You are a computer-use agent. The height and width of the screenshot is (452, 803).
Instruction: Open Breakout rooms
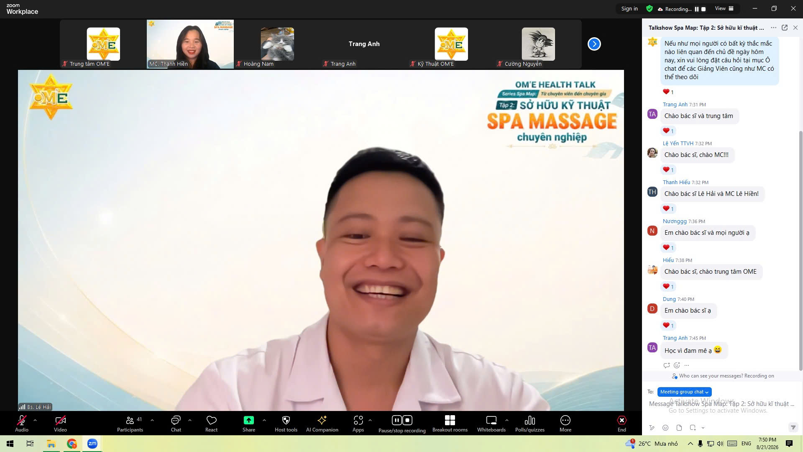pos(450,424)
